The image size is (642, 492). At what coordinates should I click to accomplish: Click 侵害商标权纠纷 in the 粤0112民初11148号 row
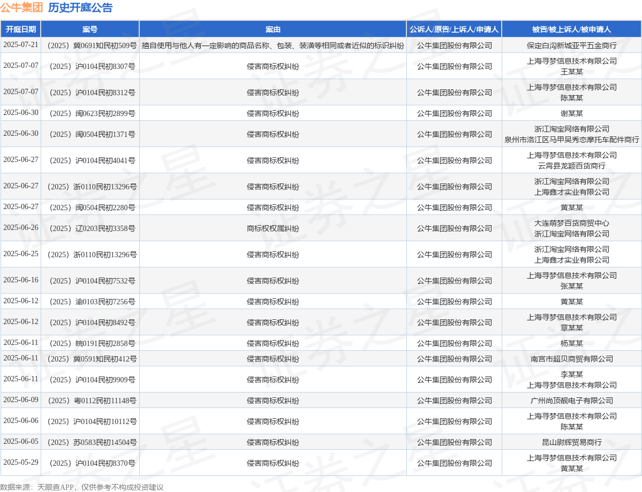click(x=273, y=401)
